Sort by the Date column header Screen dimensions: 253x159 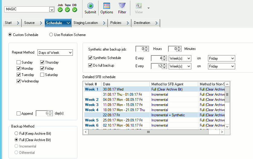[125, 84]
